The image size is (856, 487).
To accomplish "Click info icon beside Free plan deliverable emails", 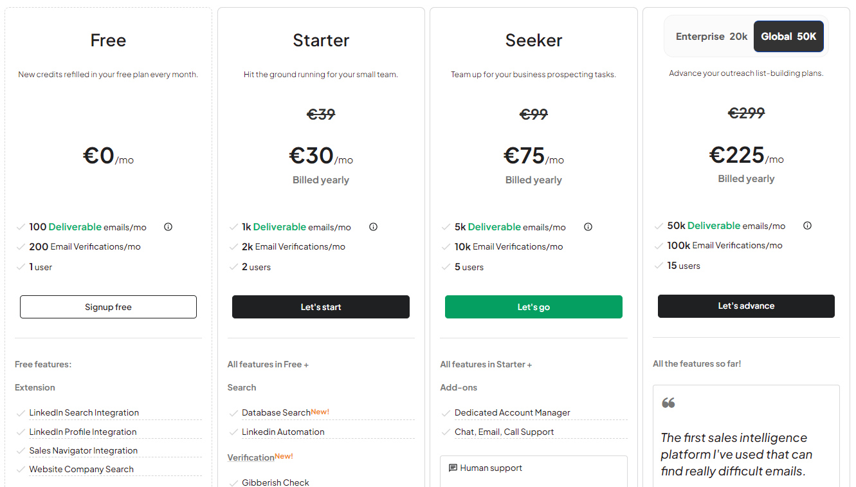I will [168, 227].
